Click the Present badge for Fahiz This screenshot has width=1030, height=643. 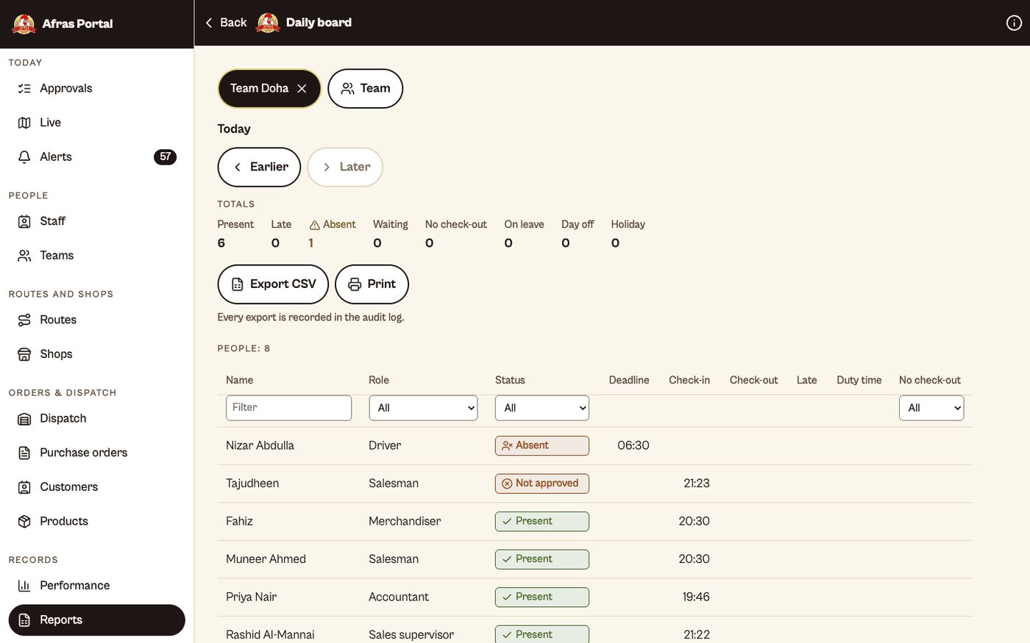tap(542, 522)
